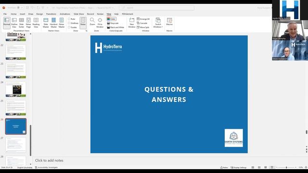Click thumbnail pane scroll down arrow
The width and height of the screenshot is (308, 173).
click(x=30, y=164)
